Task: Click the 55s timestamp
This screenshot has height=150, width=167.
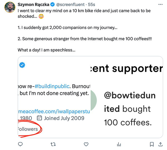Action: click(x=92, y=5)
